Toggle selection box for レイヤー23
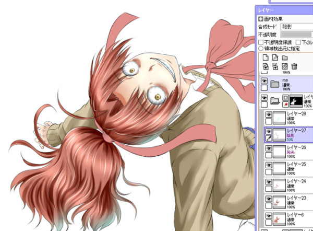This screenshot has height=231, width=313. click(x=269, y=205)
